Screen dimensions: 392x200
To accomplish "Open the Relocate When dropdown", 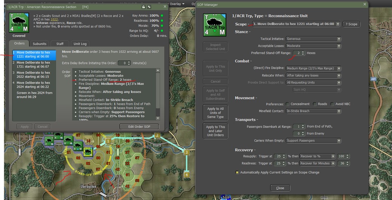I will (313, 75).
